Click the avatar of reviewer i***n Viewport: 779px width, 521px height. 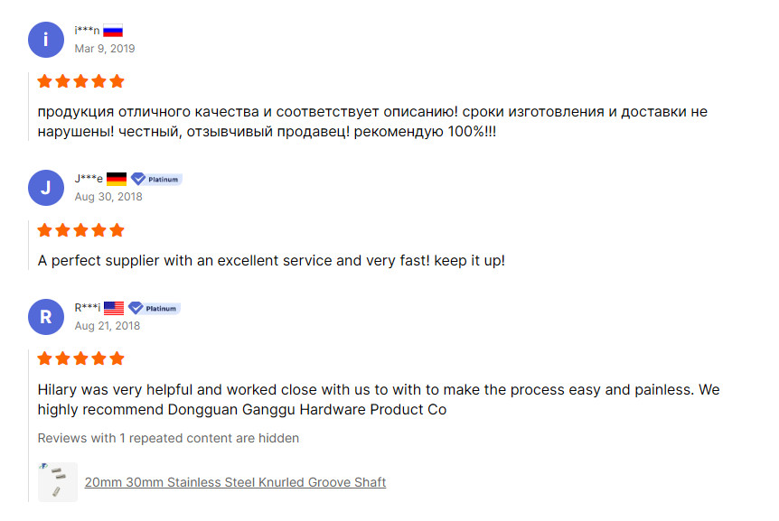click(x=46, y=39)
